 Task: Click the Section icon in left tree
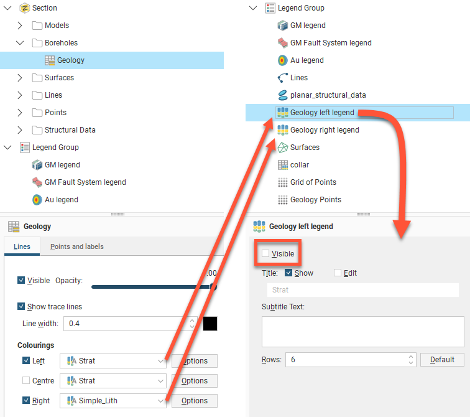[24, 8]
